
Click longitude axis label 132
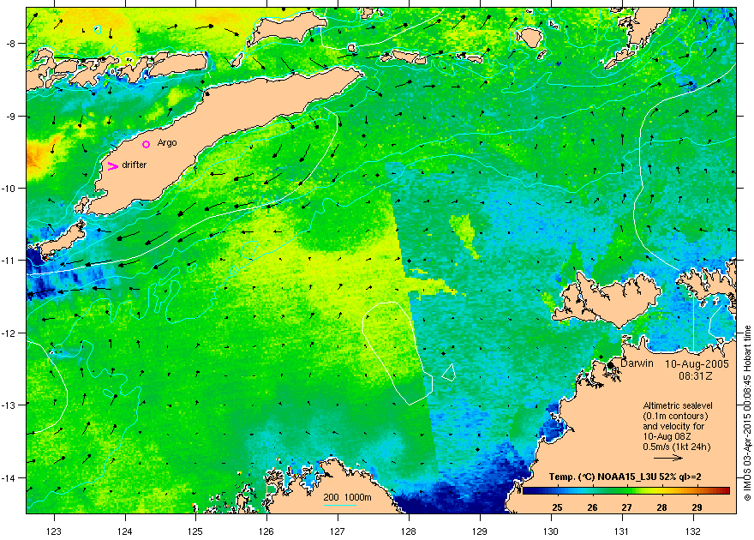693,531
